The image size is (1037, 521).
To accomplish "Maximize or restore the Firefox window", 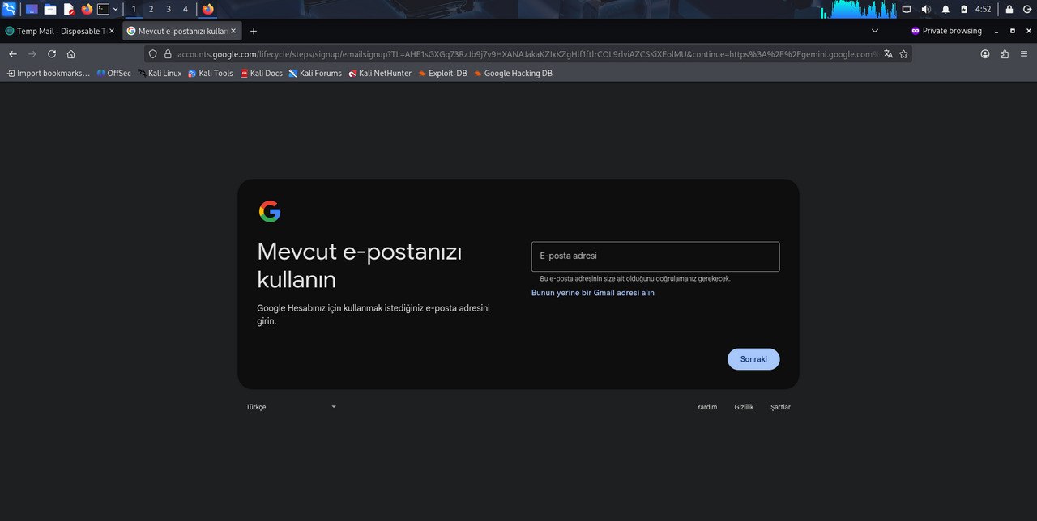I will click(x=1012, y=31).
